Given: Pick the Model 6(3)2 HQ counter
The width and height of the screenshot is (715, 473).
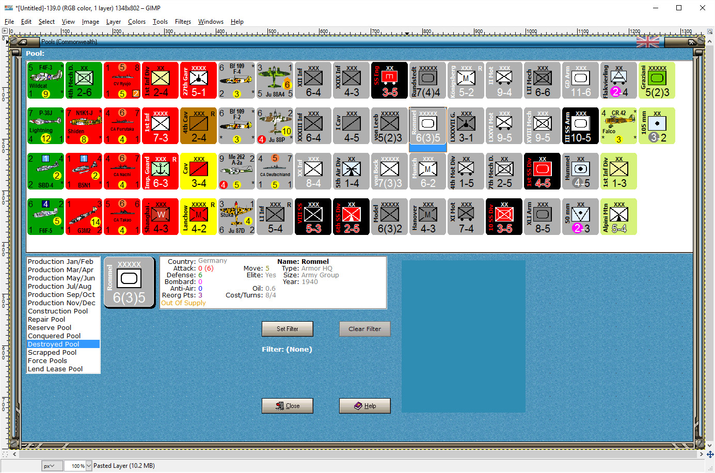Looking at the screenshot, I should 389,217.
